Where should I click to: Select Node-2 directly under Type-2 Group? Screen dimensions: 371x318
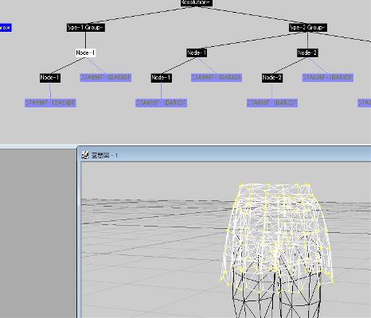click(307, 52)
